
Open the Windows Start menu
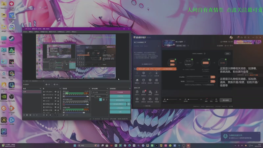[x=75, y=145]
